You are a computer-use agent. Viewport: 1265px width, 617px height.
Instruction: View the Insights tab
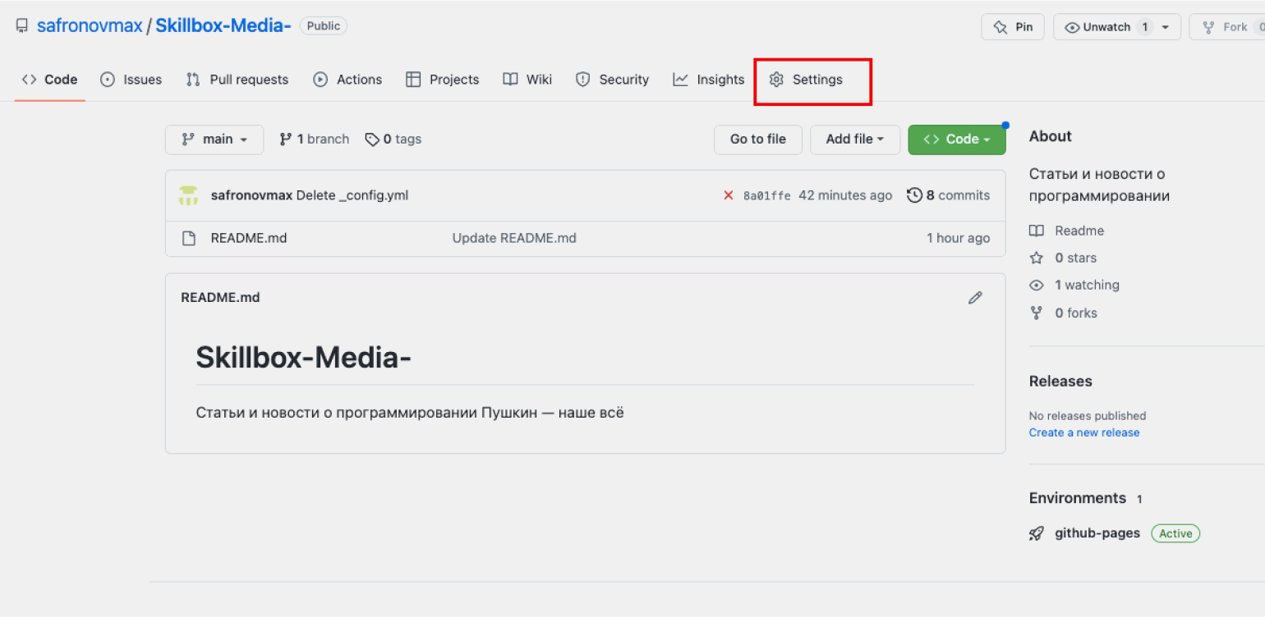click(x=708, y=80)
